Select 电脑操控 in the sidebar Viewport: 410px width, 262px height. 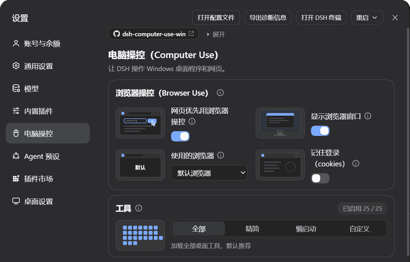pyautogui.click(x=48, y=133)
